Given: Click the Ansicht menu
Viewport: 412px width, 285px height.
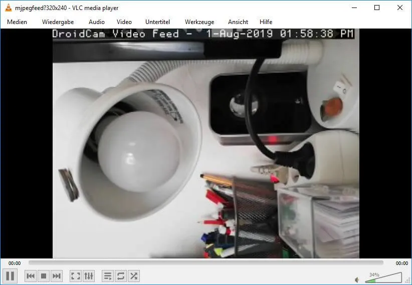Looking at the screenshot, I should point(238,22).
